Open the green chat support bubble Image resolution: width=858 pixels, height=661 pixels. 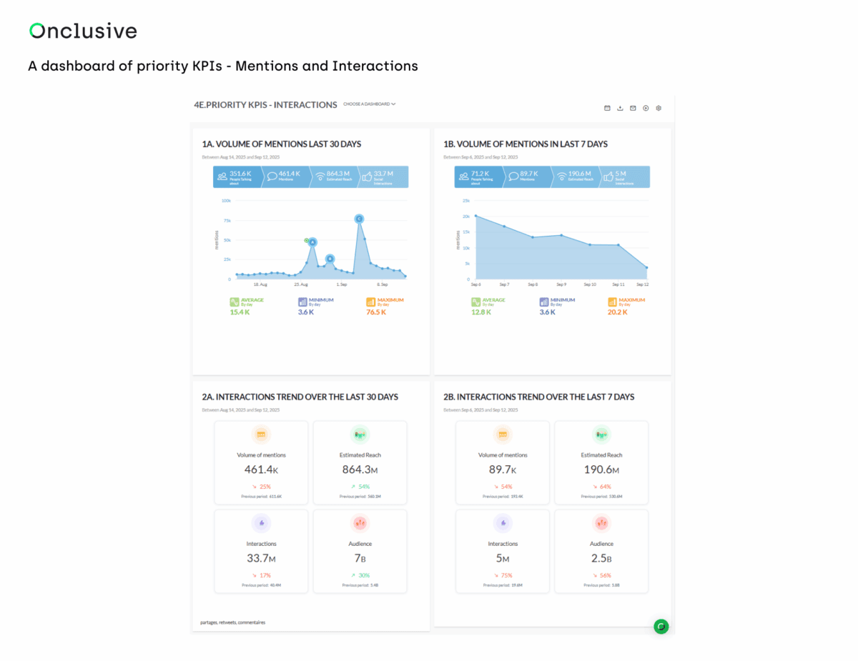(x=661, y=627)
